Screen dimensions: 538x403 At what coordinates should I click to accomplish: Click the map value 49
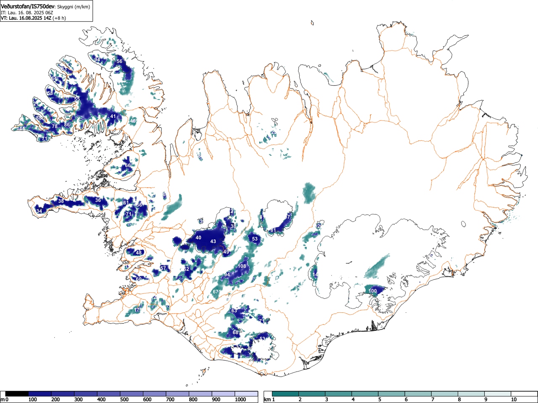coord(226,252)
